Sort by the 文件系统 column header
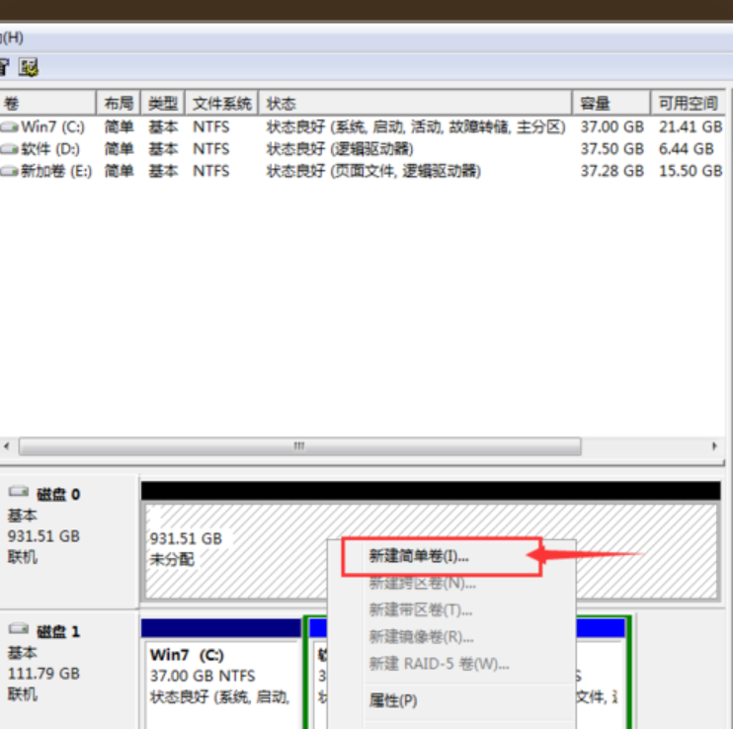 click(x=221, y=104)
